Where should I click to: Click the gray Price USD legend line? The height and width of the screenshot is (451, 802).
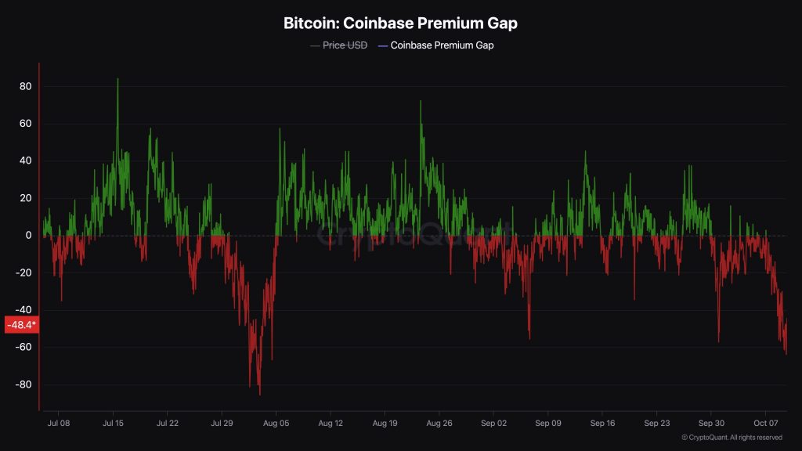point(315,46)
